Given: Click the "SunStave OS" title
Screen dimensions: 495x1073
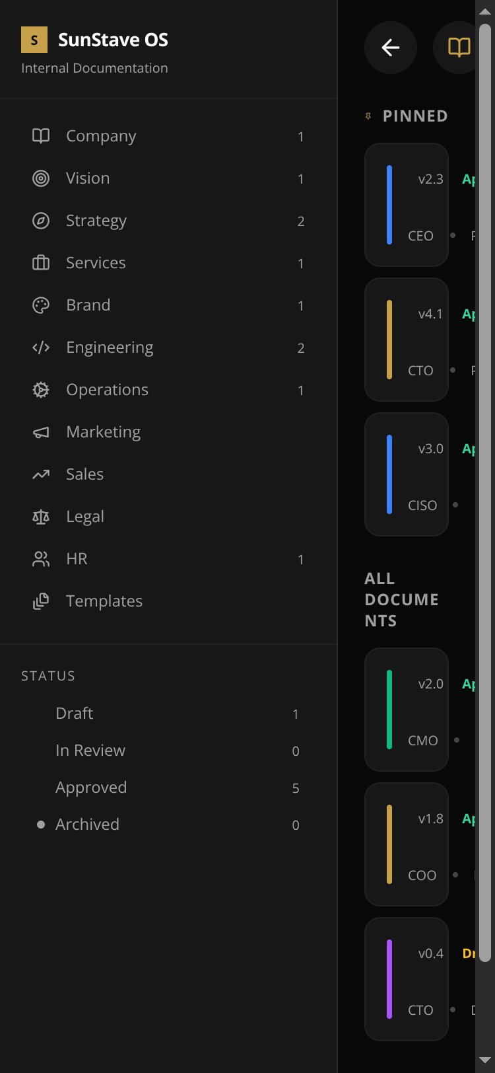Looking at the screenshot, I should tap(113, 40).
